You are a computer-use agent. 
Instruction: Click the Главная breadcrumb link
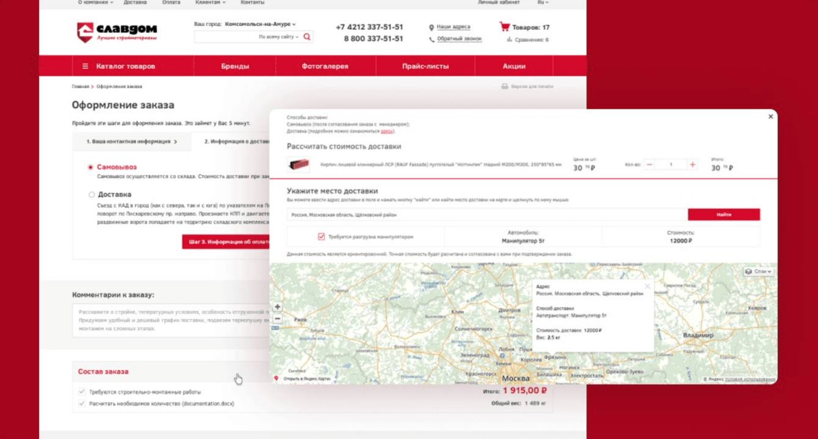(x=80, y=87)
